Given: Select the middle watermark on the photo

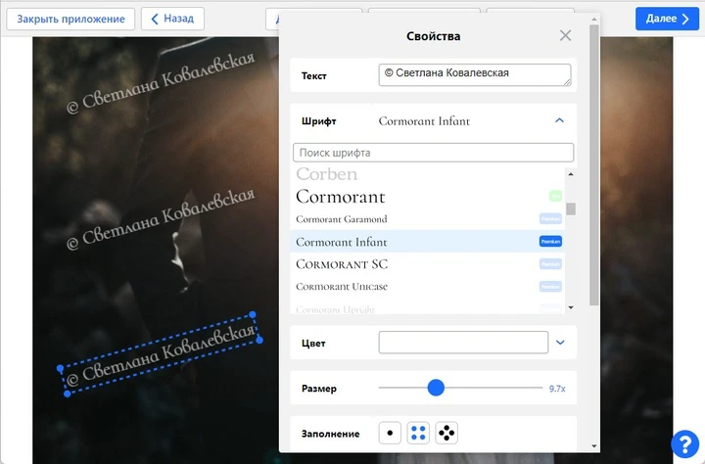Looking at the screenshot, I should [161, 219].
